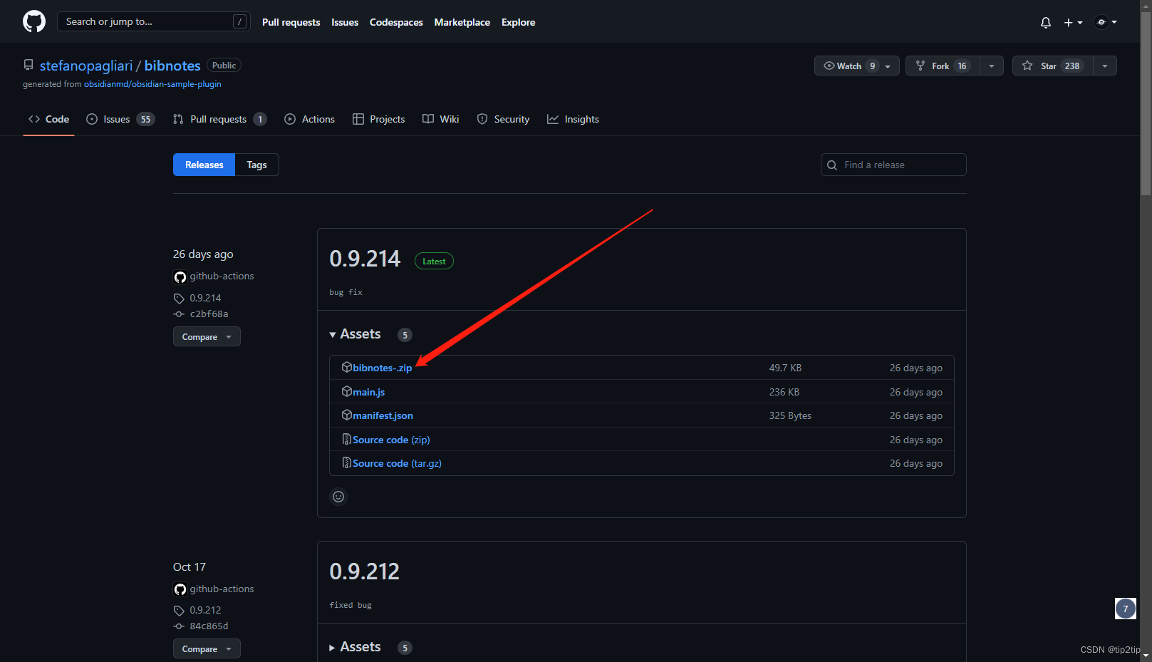Click the tag icon beside 0.9.214
The height and width of the screenshot is (662, 1152).
tap(179, 299)
